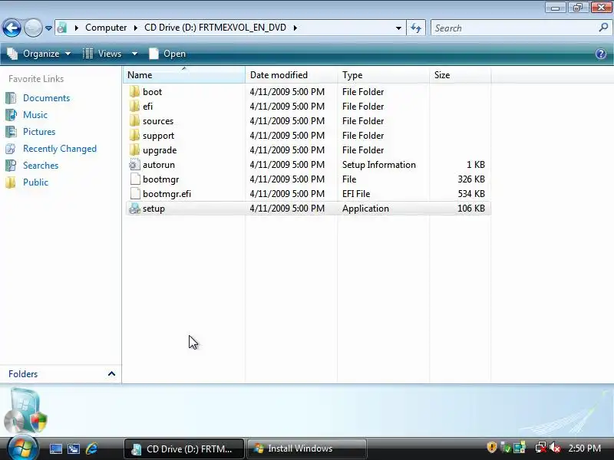Image resolution: width=614 pixels, height=460 pixels.
Task: Open the recent pages dropdown arrow
Action: coord(48,28)
